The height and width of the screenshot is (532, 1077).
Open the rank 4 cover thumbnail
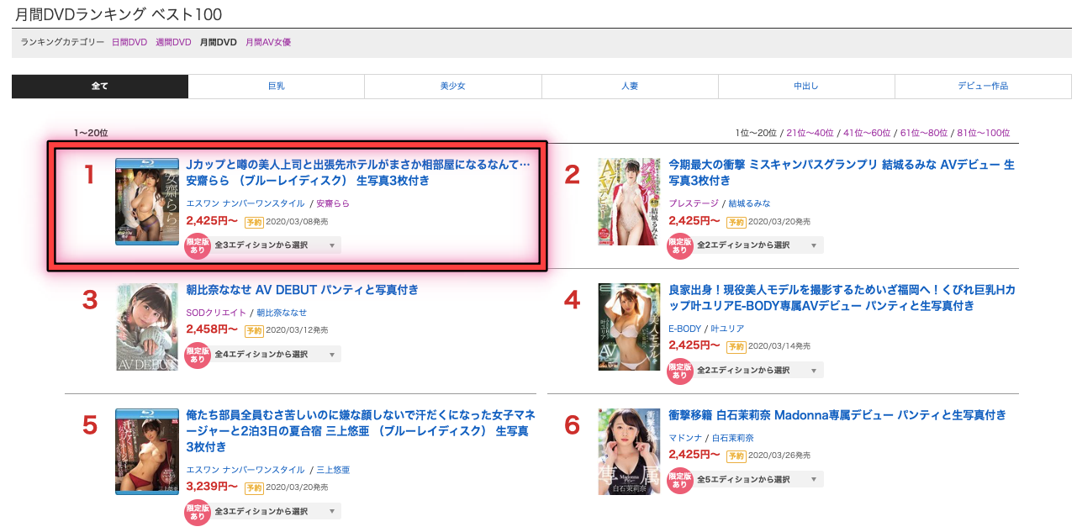coord(630,327)
